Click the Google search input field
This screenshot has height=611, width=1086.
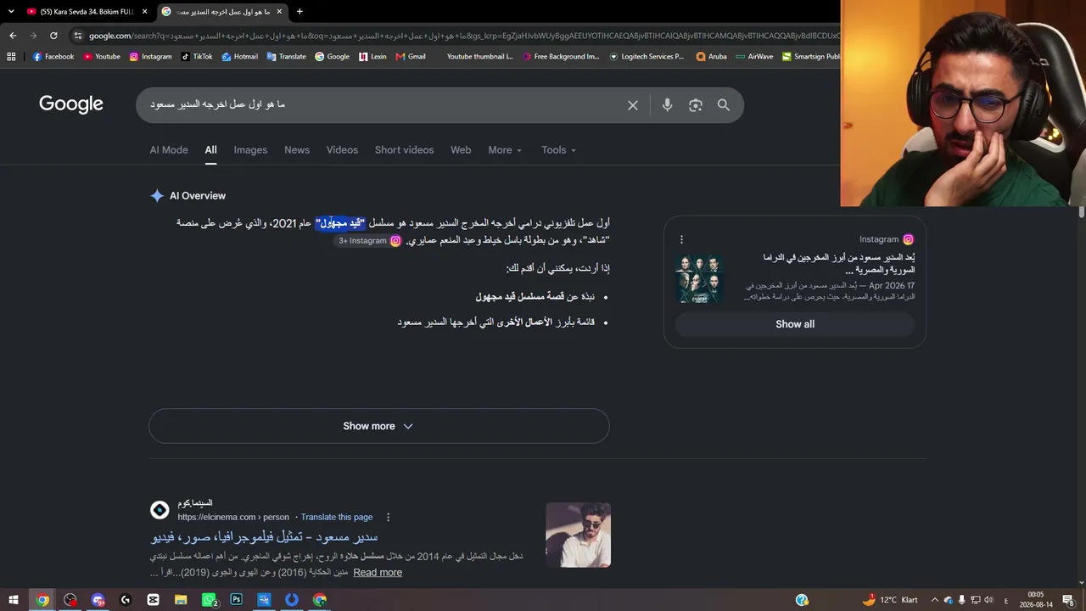(x=382, y=105)
